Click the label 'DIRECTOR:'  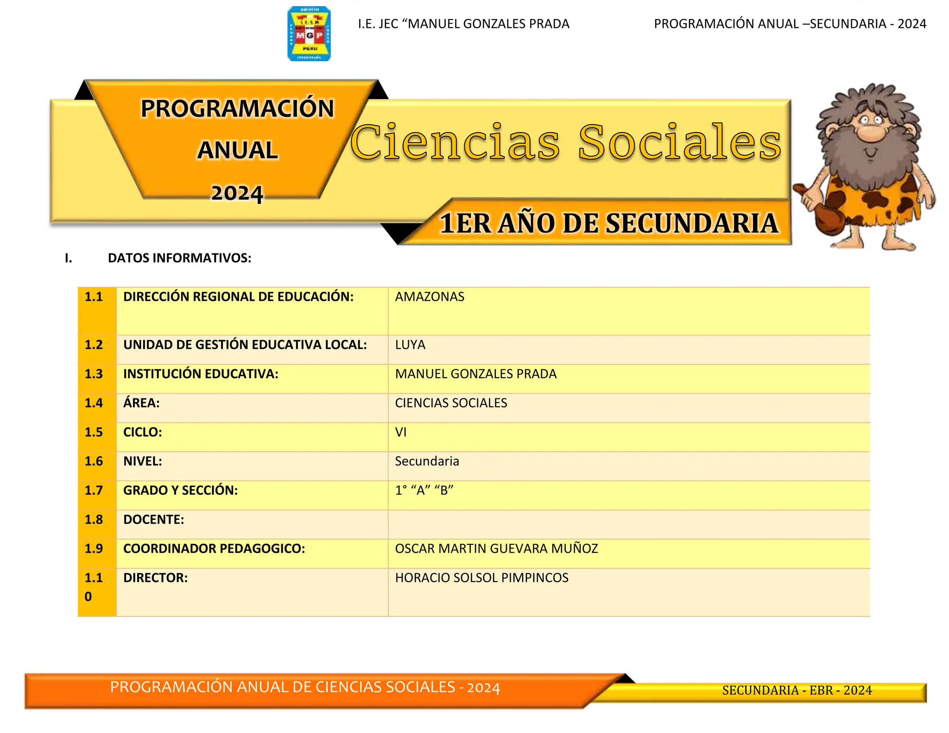pos(156,578)
